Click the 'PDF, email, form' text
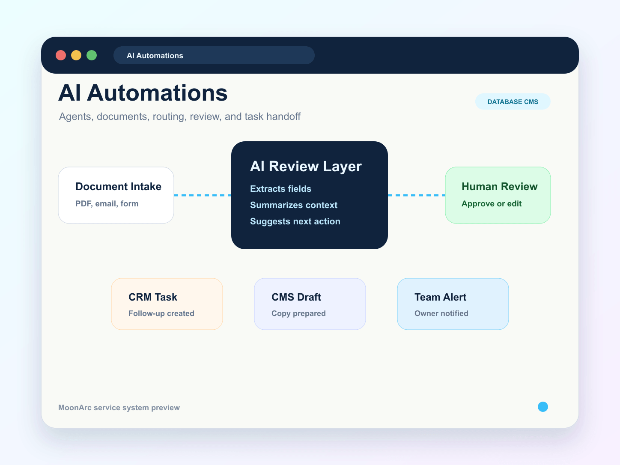Viewport: 620px width, 465px height. (x=107, y=204)
